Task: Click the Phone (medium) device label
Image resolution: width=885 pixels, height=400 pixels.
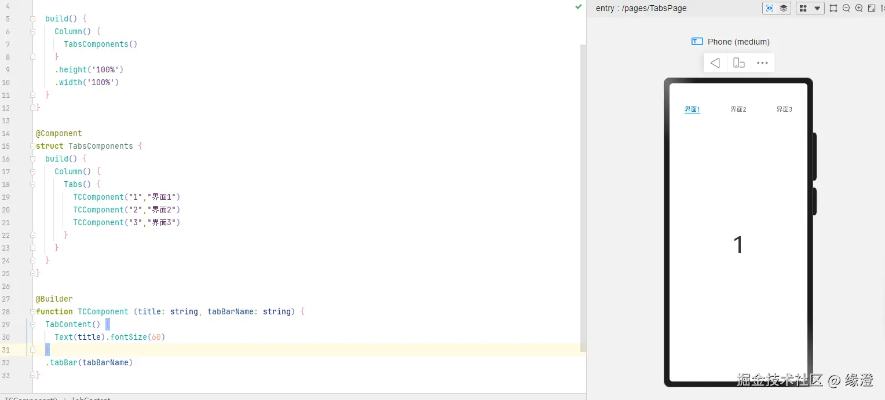Action: (738, 42)
